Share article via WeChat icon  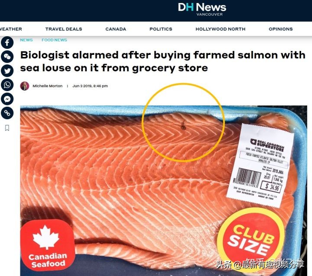7,57
